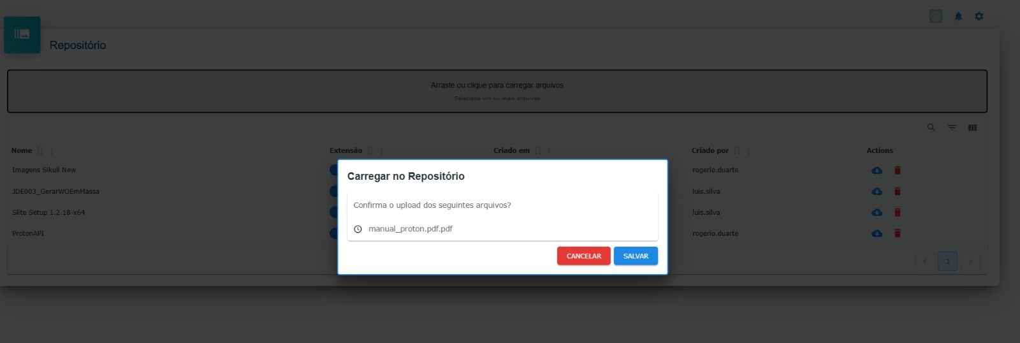
Task: Sort by the Nome column arrows
Action: pos(40,151)
